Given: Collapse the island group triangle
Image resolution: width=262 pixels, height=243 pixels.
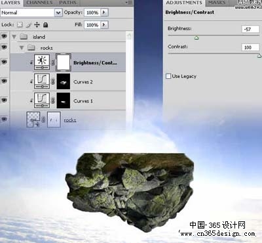Looking at the screenshot, I should (14, 37).
